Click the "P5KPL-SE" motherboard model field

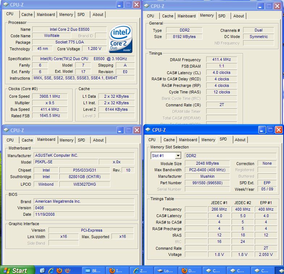(x=66, y=162)
